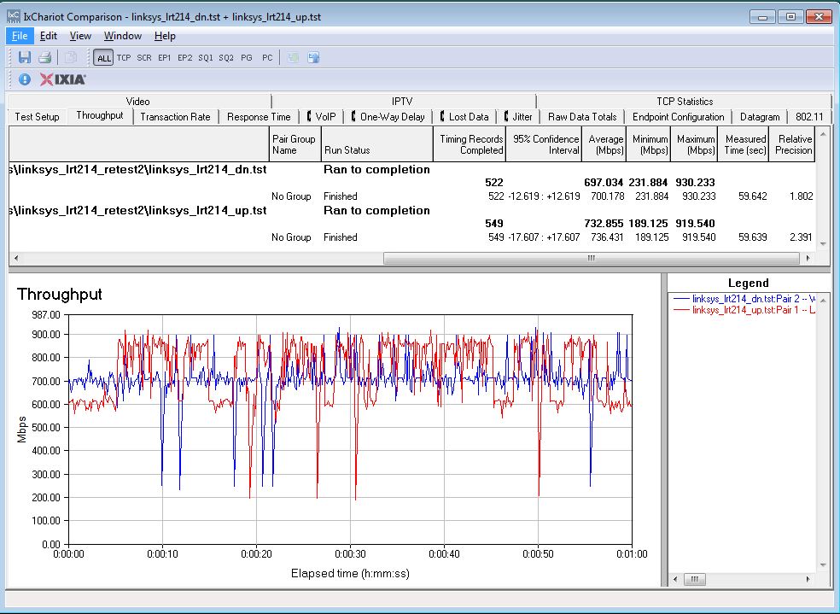This screenshot has width=840, height=614.
Task: Switch to the Raw Data Totals tab
Action: [x=582, y=117]
